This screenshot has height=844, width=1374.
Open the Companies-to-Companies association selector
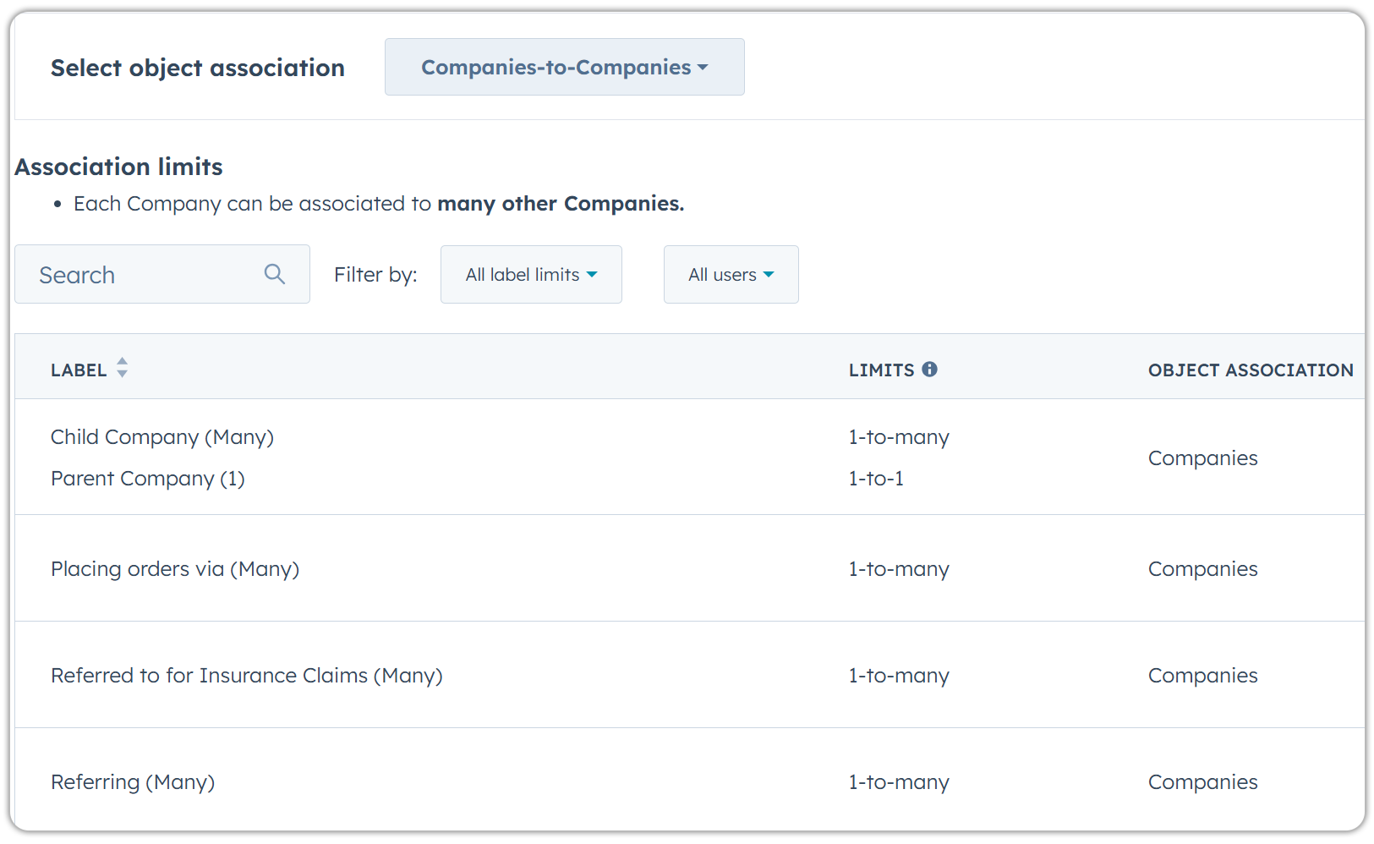point(563,67)
